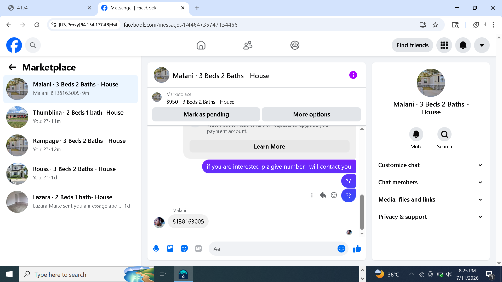502x282 pixels.
Task: Open the browser extension icon near the 4
Action: (x=476, y=25)
